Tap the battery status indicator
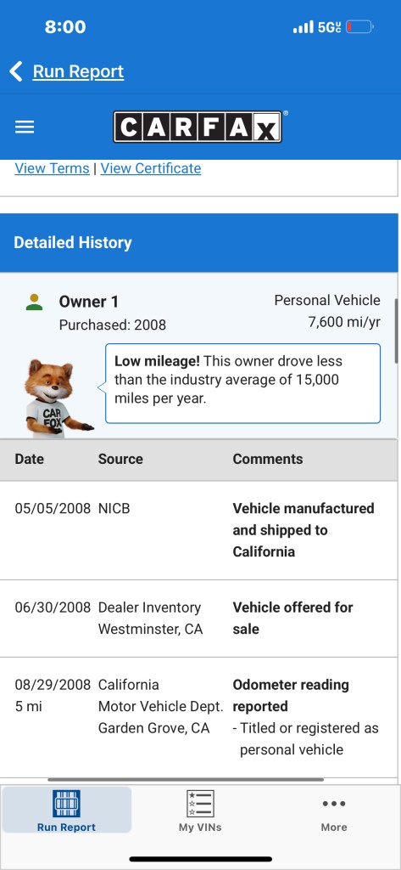This screenshot has height=870, width=401. pos(360,26)
